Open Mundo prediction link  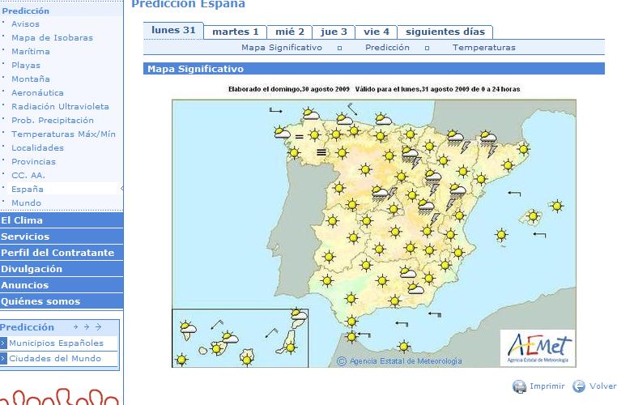pos(26,203)
